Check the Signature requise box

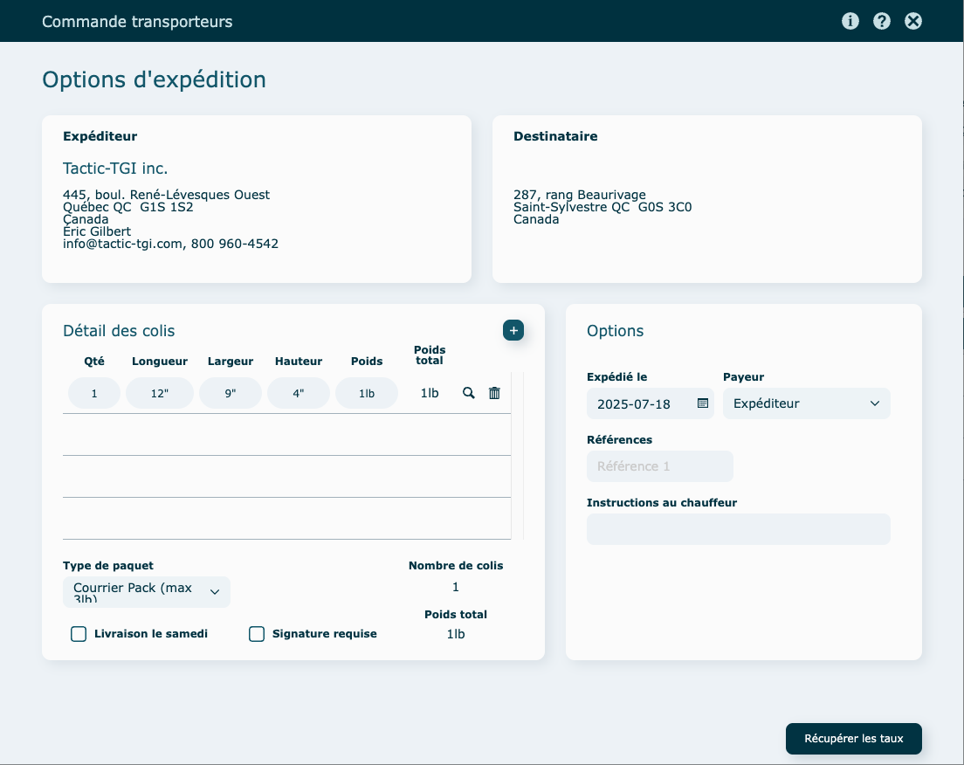click(x=257, y=634)
